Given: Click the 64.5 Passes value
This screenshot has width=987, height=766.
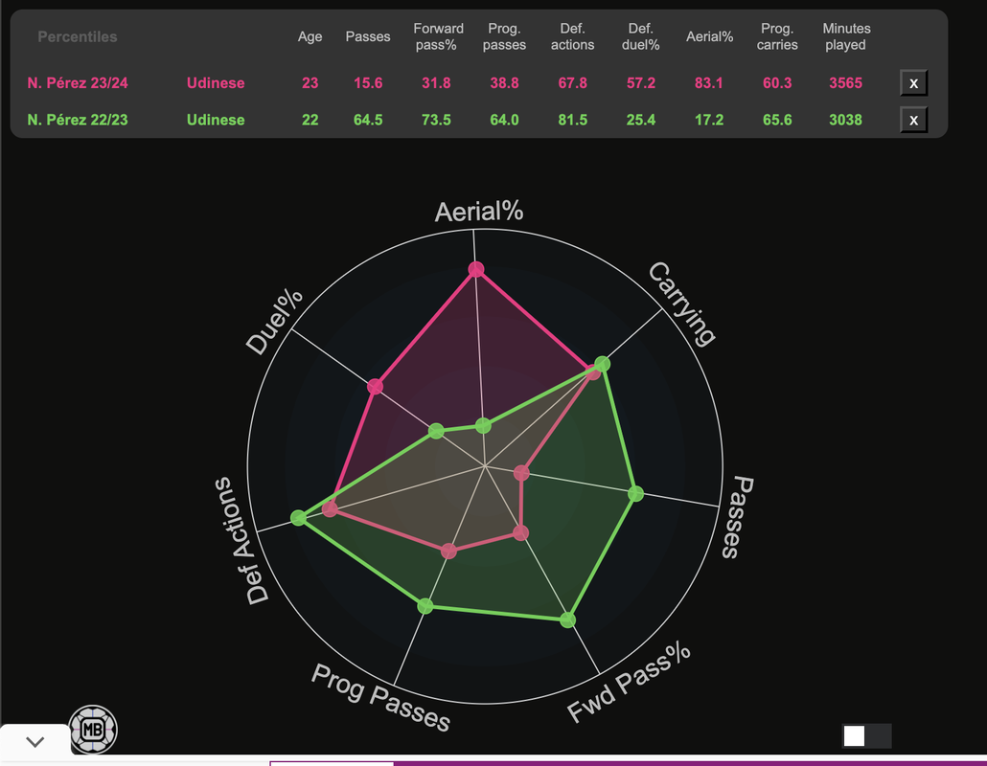Looking at the screenshot, I should click(x=368, y=120).
